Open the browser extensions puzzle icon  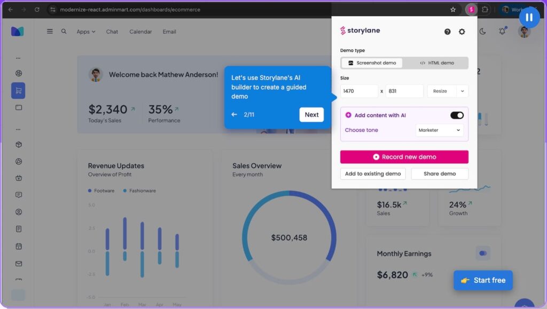485,10
